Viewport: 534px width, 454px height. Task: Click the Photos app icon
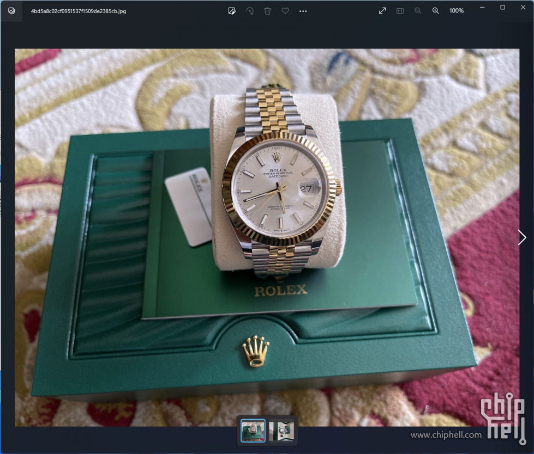[11, 11]
